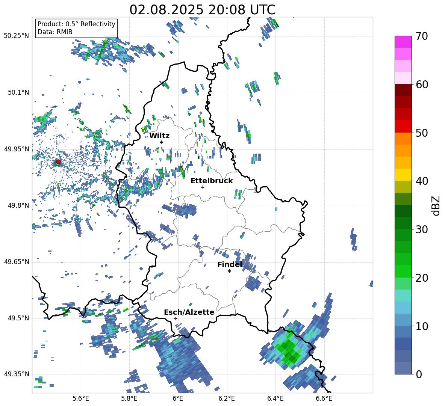Screen dimensions: 445x406
Task: Click the Esch/Alzette location cross marker
Action: coord(176,318)
